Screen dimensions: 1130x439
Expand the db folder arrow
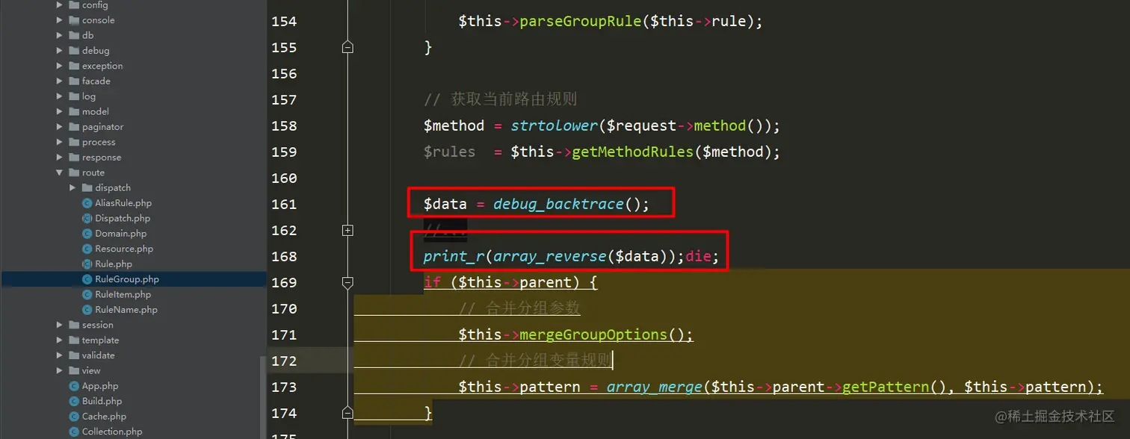click(60, 35)
